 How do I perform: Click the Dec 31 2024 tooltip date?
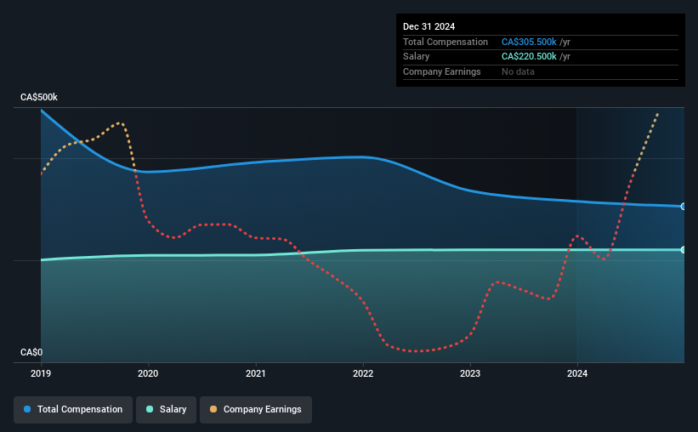click(x=429, y=26)
